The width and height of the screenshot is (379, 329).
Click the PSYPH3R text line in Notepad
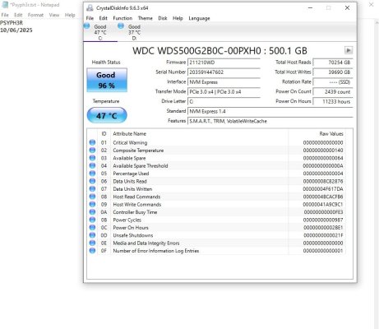(12, 23)
